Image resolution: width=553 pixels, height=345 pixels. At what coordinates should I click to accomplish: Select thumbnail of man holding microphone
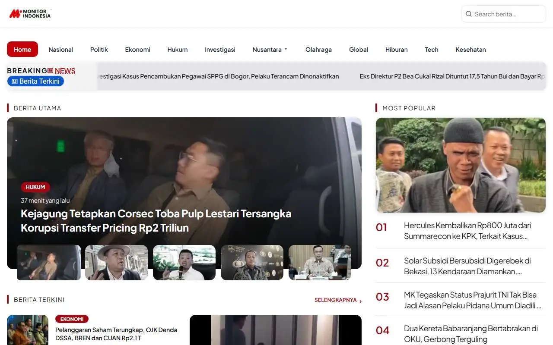(x=184, y=263)
